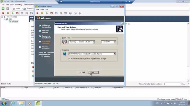The height and width of the screenshot is (106, 190).
Task: Close the Windows Setup dialog
Action: pyautogui.click(x=122, y=24)
